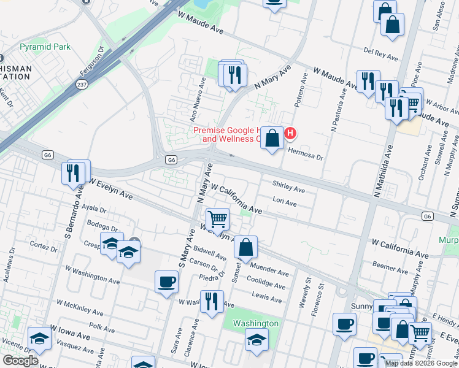Click the Highway 237 shield
This screenshot has width=459, height=368.
coord(82,85)
